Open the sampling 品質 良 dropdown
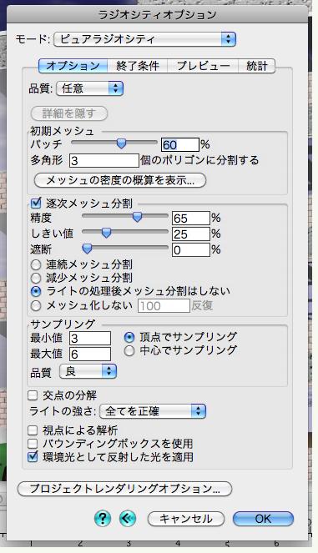The image size is (318, 553). 88,372
